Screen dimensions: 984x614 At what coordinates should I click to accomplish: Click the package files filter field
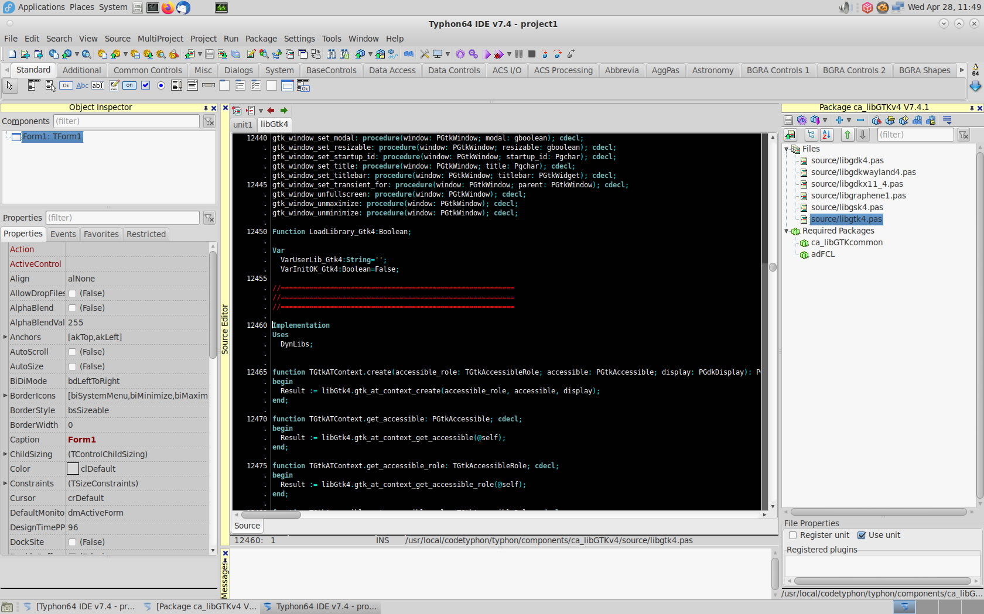pyautogui.click(x=915, y=135)
